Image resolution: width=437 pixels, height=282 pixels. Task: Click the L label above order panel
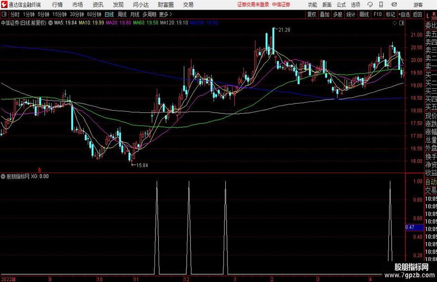(428, 17)
